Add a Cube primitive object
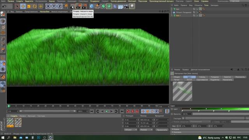 [x=92, y=6]
